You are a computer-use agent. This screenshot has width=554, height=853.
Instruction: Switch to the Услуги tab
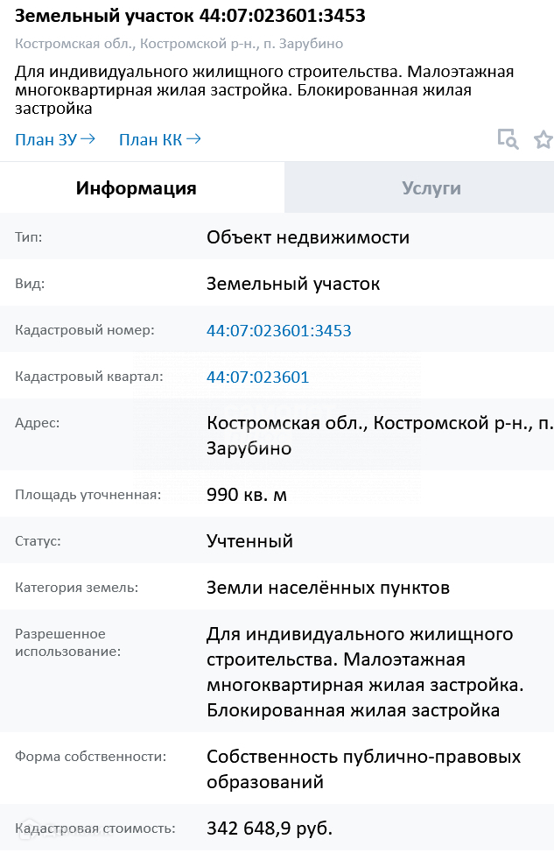pos(431,188)
